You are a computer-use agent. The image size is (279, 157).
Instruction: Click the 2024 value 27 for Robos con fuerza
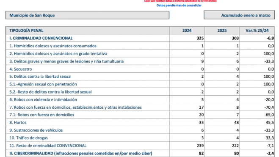click(201, 107)
